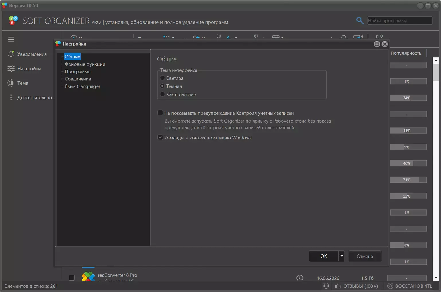Click the Настройки sliders icon in sidebar
441x292 pixels.
pyautogui.click(x=11, y=68)
